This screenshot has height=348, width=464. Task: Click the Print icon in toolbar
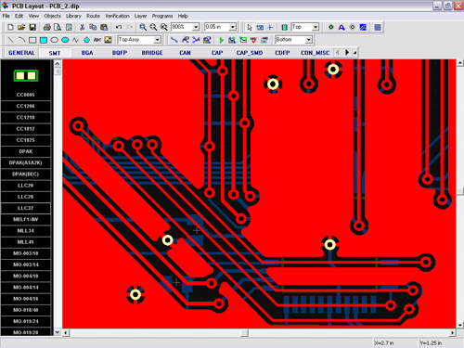click(47, 27)
